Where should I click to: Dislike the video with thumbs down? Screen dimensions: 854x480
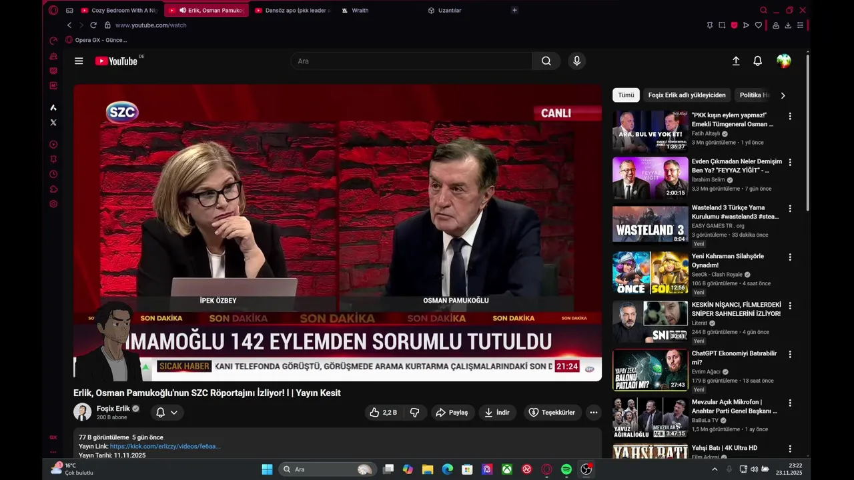coord(414,413)
